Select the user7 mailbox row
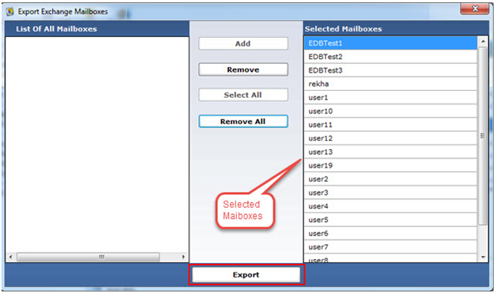 click(390, 247)
